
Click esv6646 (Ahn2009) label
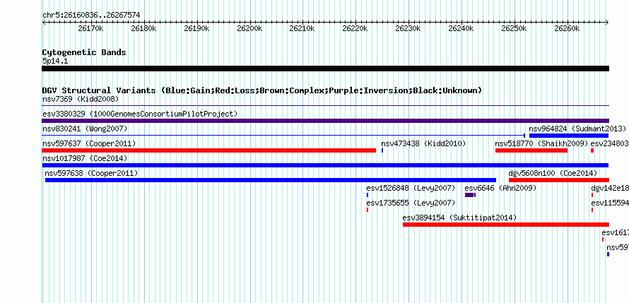point(500,188)
